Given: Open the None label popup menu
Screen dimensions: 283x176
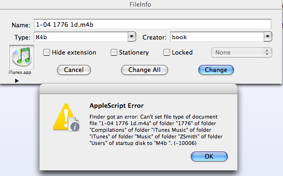Looking at the screenshot, I should click(242, 53).
